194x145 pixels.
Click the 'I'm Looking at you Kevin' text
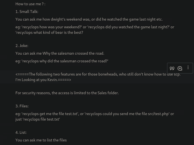pos(43,80)
